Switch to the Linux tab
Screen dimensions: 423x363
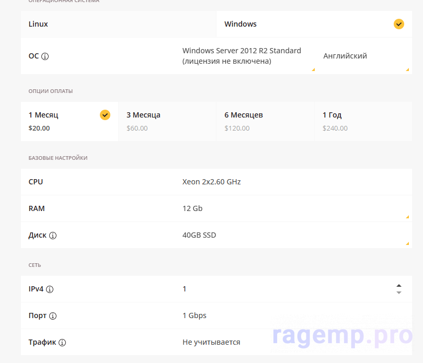click(118, 24)
